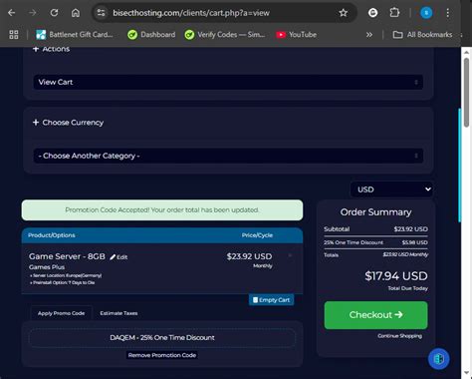Remove the Game Server item from cart
Screen dimensions: 472x379
pyautogui.click(x=290, y=255)
